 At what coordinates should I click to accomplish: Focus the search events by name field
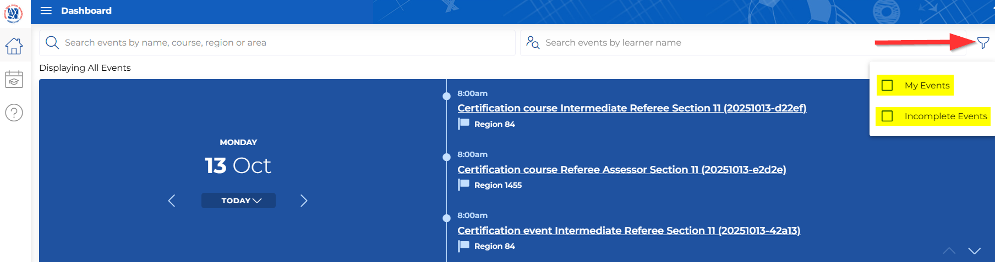(286, 43)
